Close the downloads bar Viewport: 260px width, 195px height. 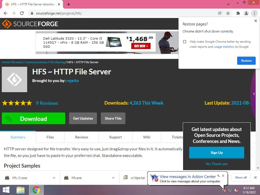point(255,177)
